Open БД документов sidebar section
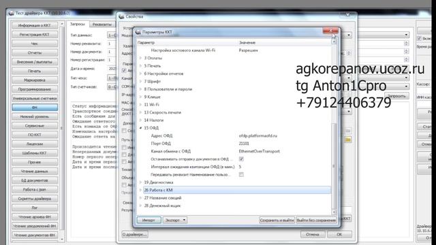Viewport: 436px width, 245px height. tap(35, 180)
